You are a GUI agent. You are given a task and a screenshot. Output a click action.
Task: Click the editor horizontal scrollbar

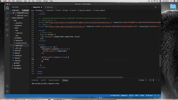click(80, 77)
